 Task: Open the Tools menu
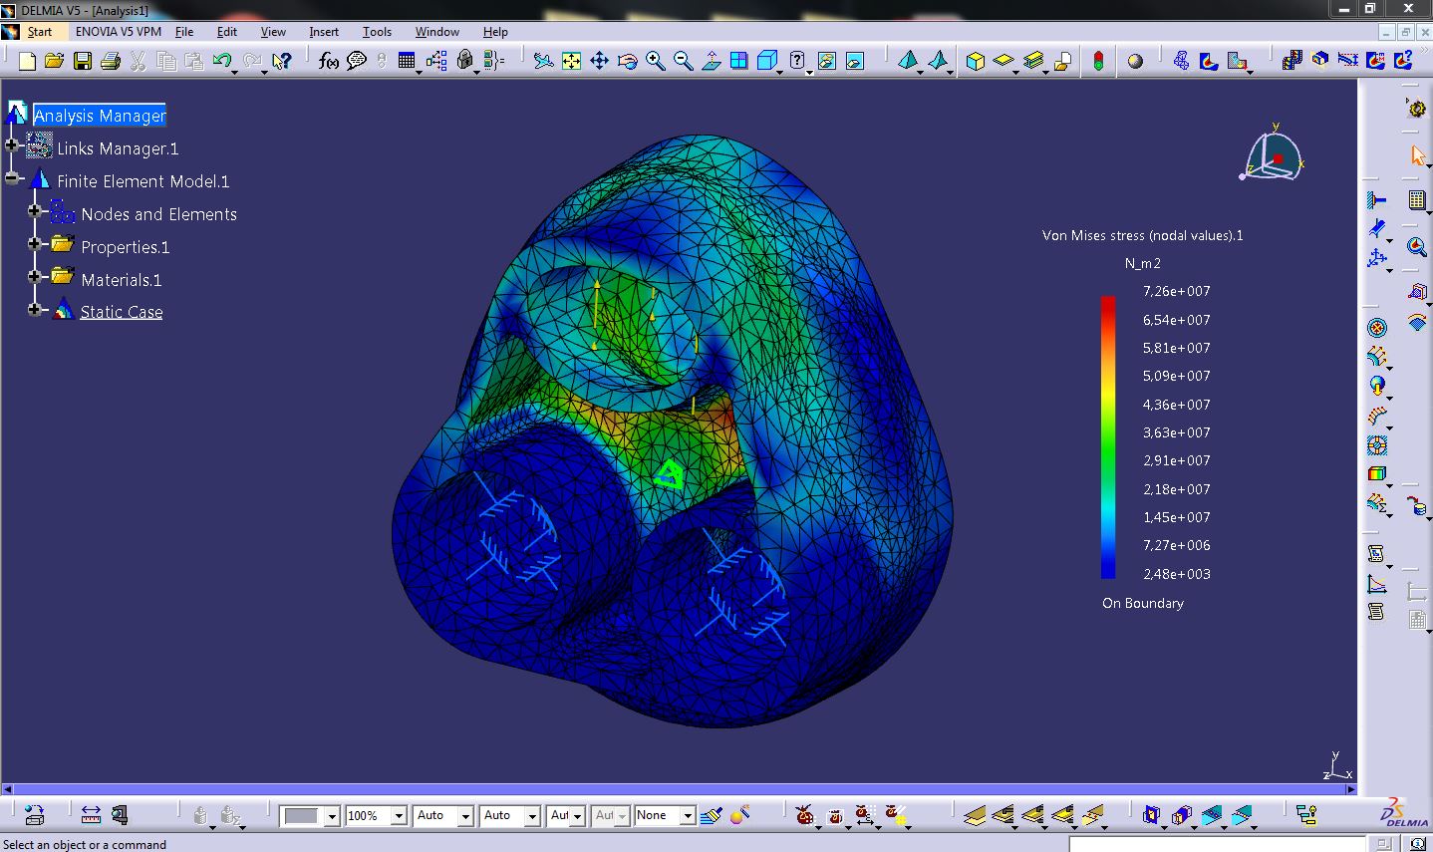377,32
